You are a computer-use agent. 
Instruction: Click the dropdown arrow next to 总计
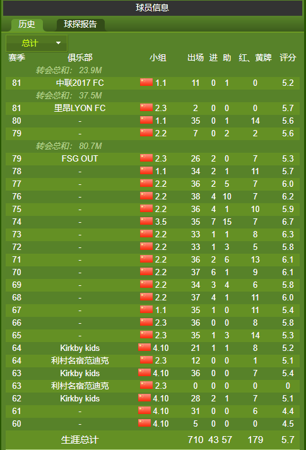58,43
